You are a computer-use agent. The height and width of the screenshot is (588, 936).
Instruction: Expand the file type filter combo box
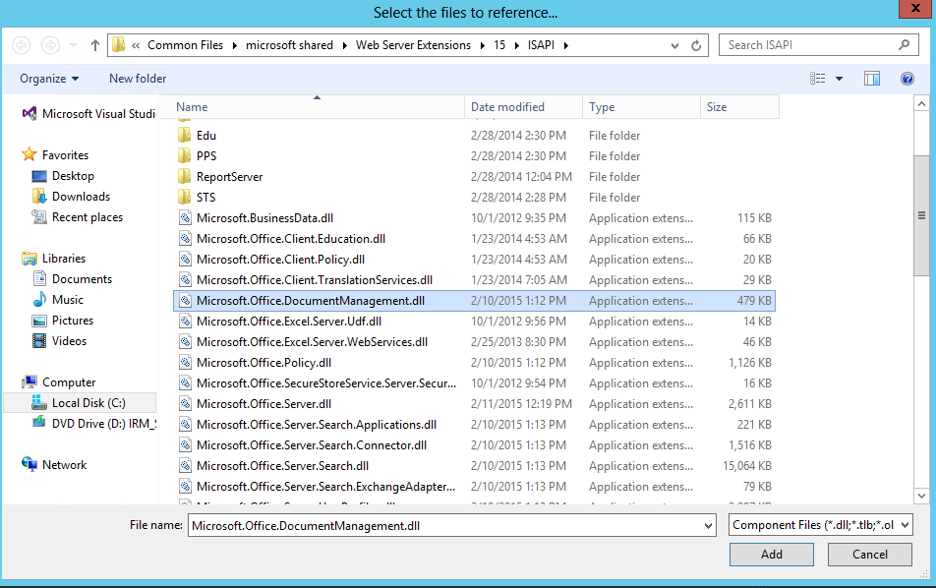(x=821, y=526)
